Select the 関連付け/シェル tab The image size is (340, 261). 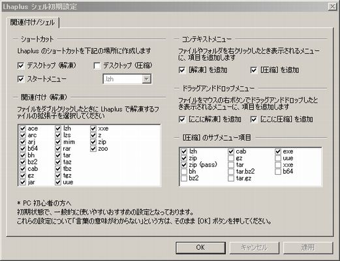click(33, 22)
